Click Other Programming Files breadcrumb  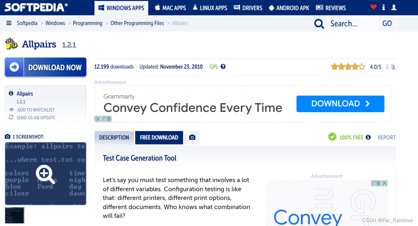(x=137, y=23)
